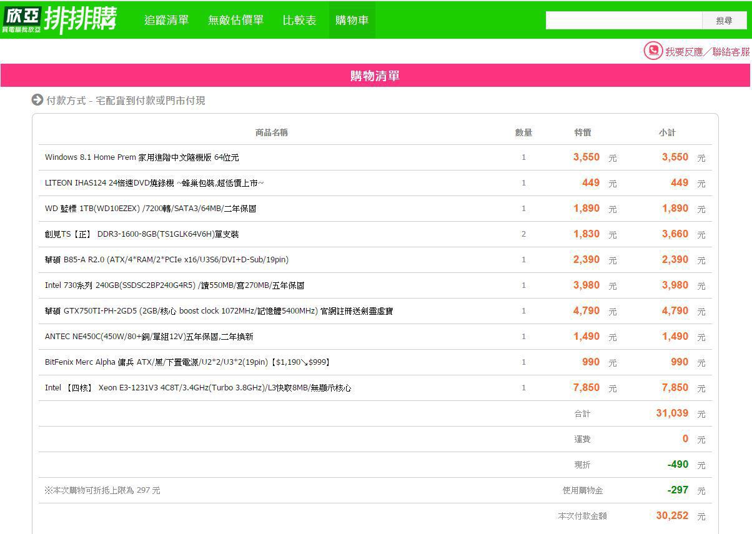Click 特價 4,790 of the GTX750TI
Image resolution: width=752 pixels, height=534 pixels.
(x=586, y=311)
